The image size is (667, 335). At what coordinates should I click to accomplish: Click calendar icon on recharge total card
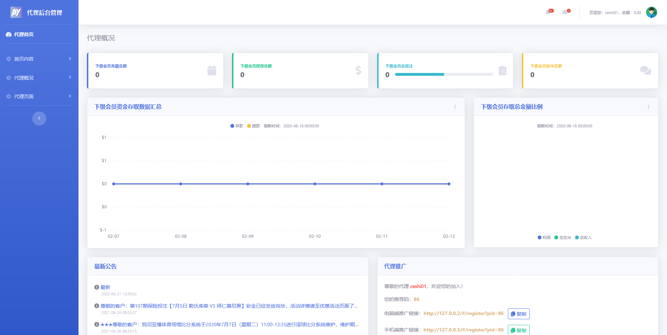212,71
